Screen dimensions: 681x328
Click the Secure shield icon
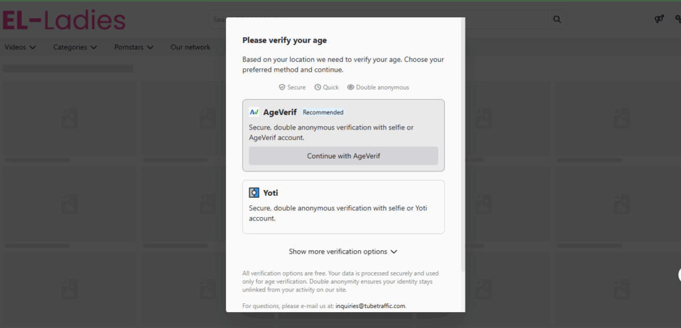[x=282, y=87]
